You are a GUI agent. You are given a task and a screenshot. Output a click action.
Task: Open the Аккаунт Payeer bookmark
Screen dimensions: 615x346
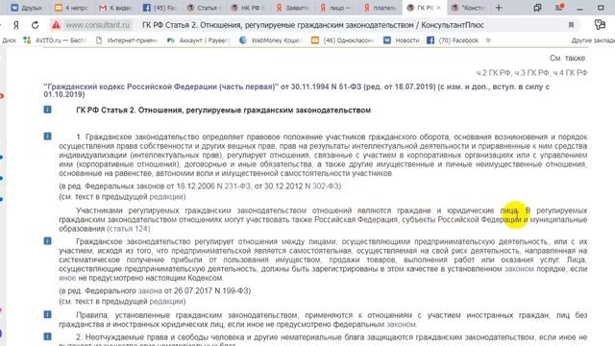click(199, 40)
